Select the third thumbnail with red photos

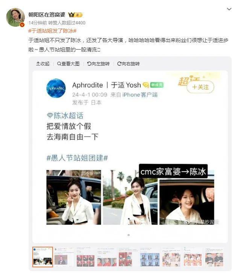86,257
